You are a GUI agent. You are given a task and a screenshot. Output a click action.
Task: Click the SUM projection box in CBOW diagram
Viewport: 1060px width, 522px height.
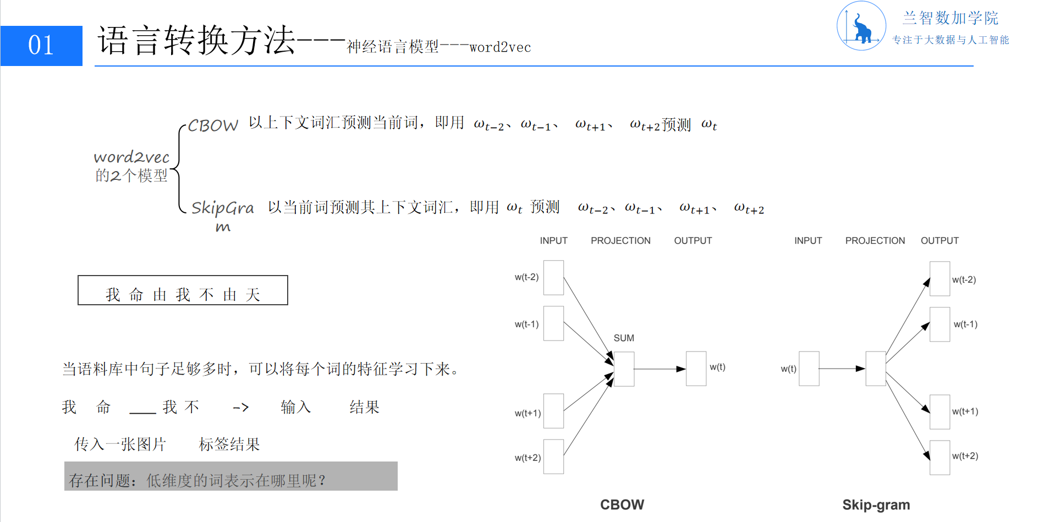pos(624,369)
